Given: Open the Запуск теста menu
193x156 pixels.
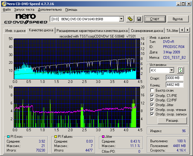Looking at the screenshot, I should 24,10.
